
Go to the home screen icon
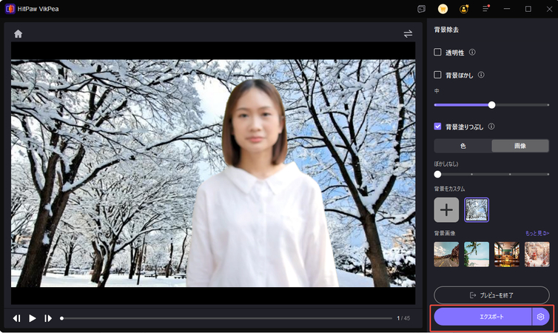pyautogui.click(x=19, y=34)
